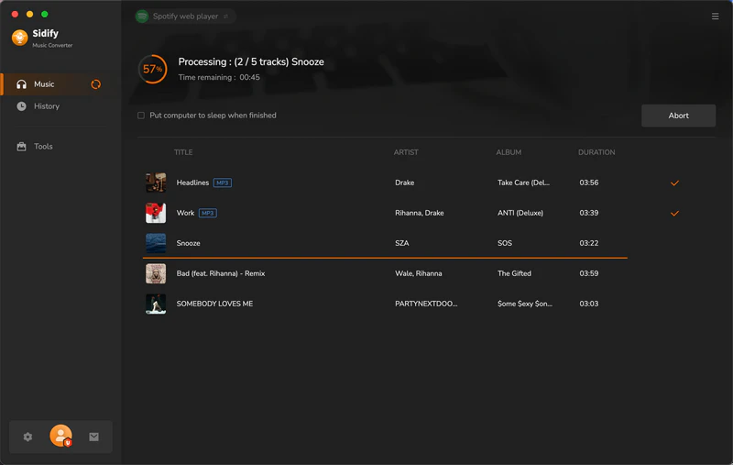Click the Bad (feat. Rihanna) Remix thumbnail
The width and height of the screenshot is (733, 465).
coord(156,273)
